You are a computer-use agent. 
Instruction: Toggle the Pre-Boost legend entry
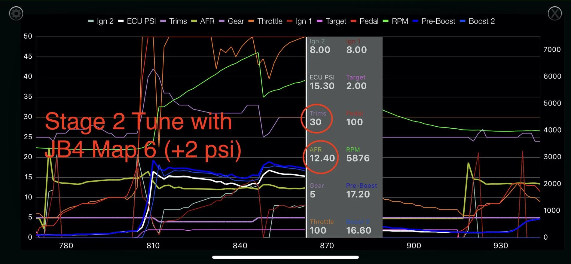(x=434, y=21)
